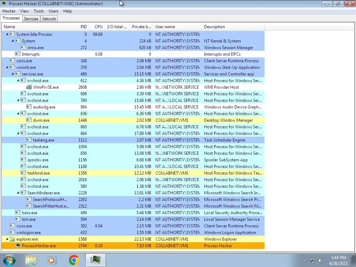Click the lsass.exe process icon

coord(18,212)
